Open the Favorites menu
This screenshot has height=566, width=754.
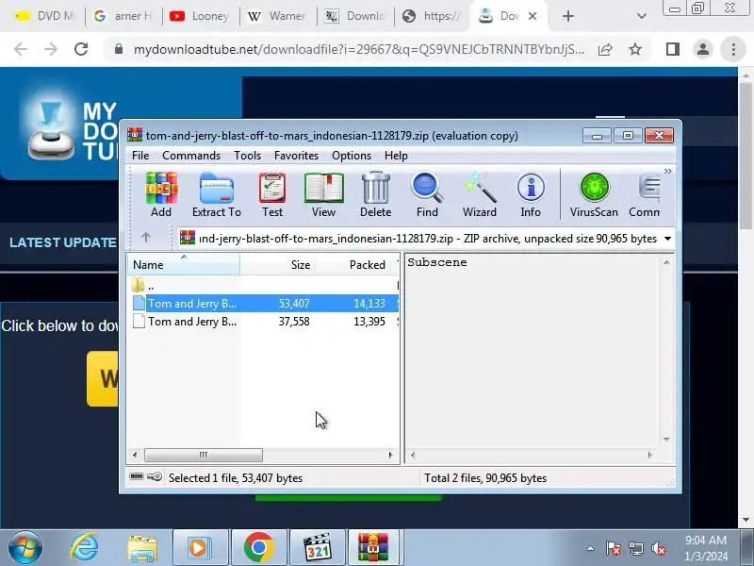point(296,156)
